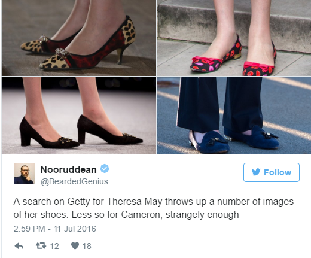Like the tweet with the heart icon
Screen dimensions: 311x258
(75, 246)
